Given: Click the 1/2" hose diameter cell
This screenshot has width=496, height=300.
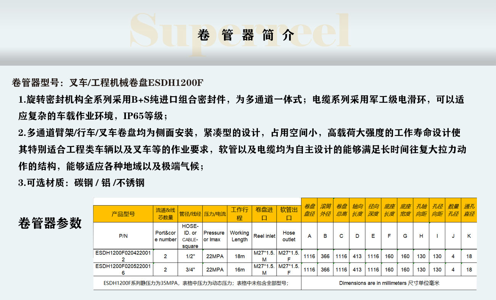Looking at the screenshot, I should (x=190, y=256).
